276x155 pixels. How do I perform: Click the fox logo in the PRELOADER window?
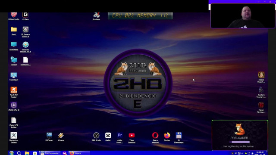[x=239, y=129]
